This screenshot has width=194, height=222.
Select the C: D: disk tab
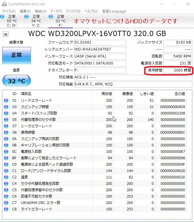[x=12, y=21]
